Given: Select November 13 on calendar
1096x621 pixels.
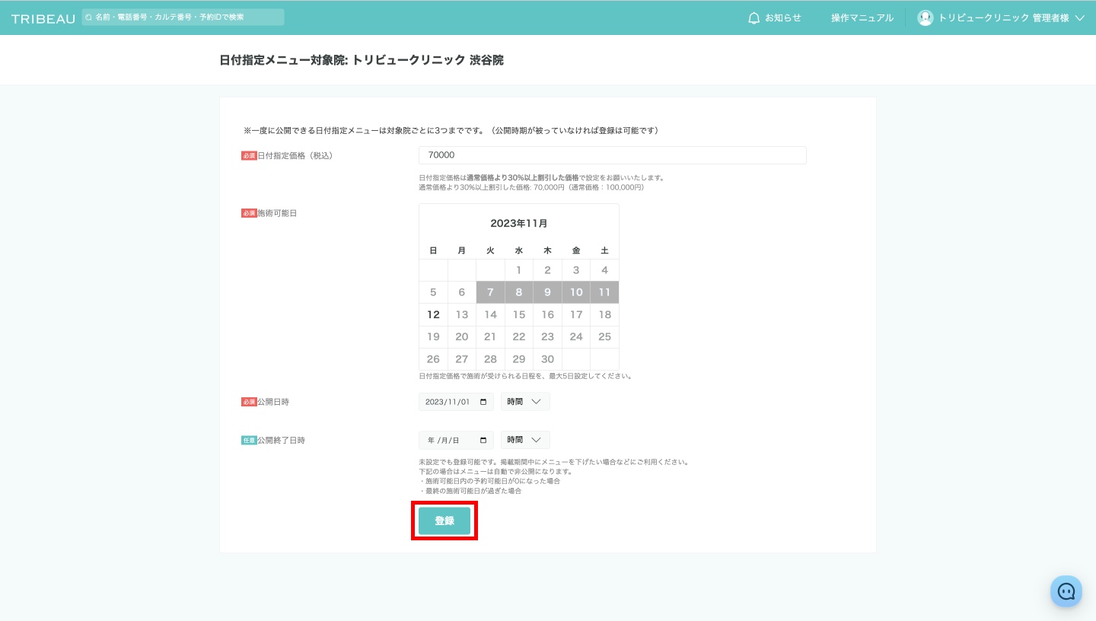Looking at the screenshot, I should click(x=462, y=314).
